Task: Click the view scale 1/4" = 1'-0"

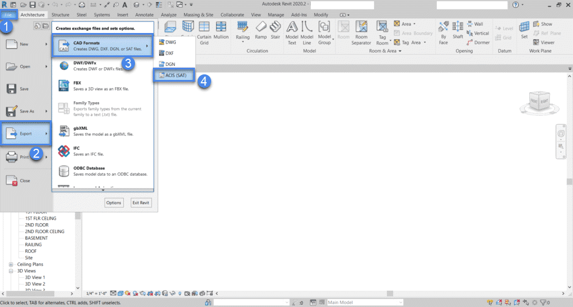Action: tap(96, 293)
